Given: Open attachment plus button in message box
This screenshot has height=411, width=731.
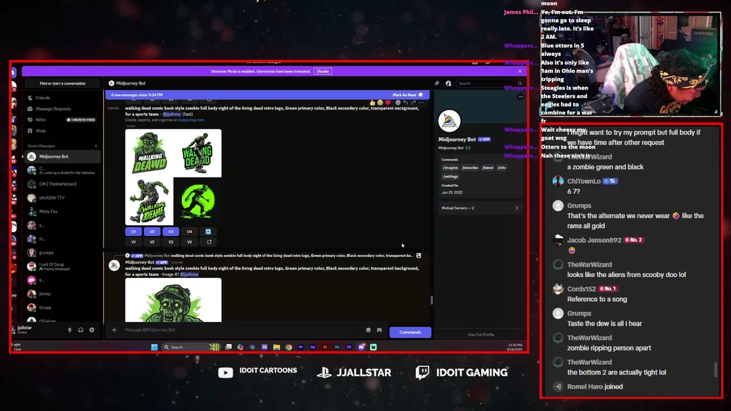Looking at the screenshot, I should (114, 330).
